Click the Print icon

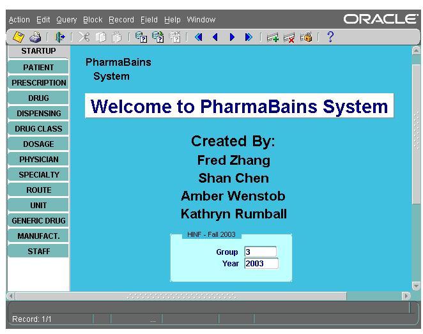(35, 37)
